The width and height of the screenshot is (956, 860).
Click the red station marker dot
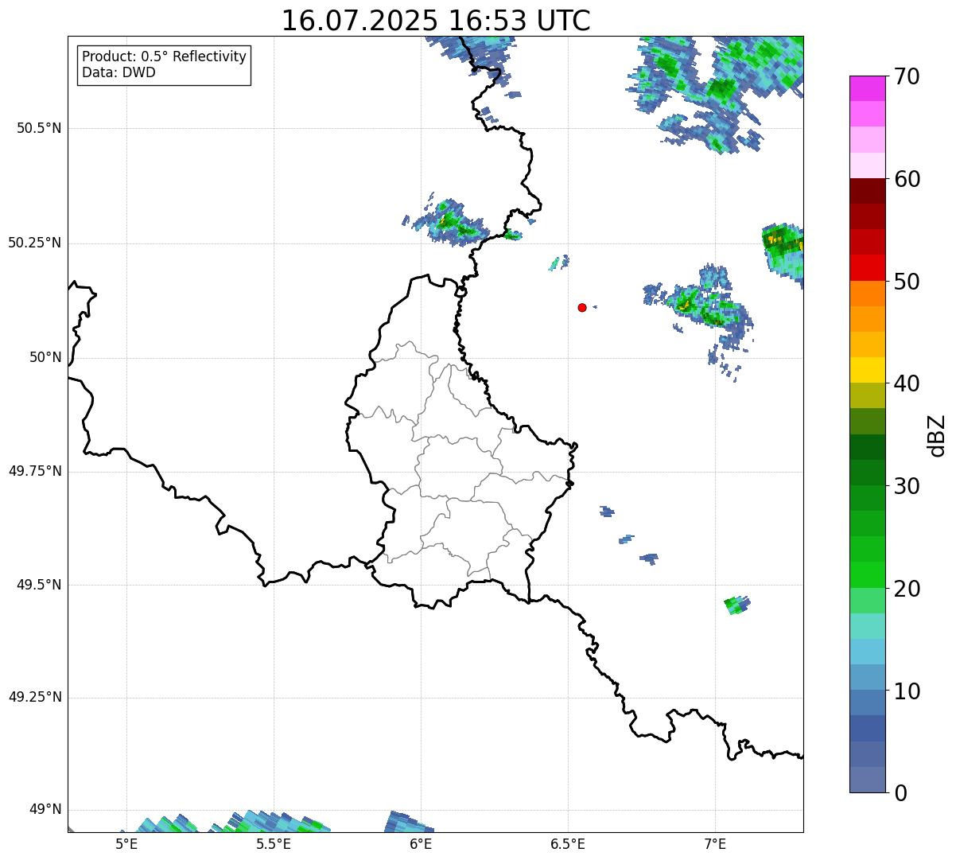click(582, 307)
